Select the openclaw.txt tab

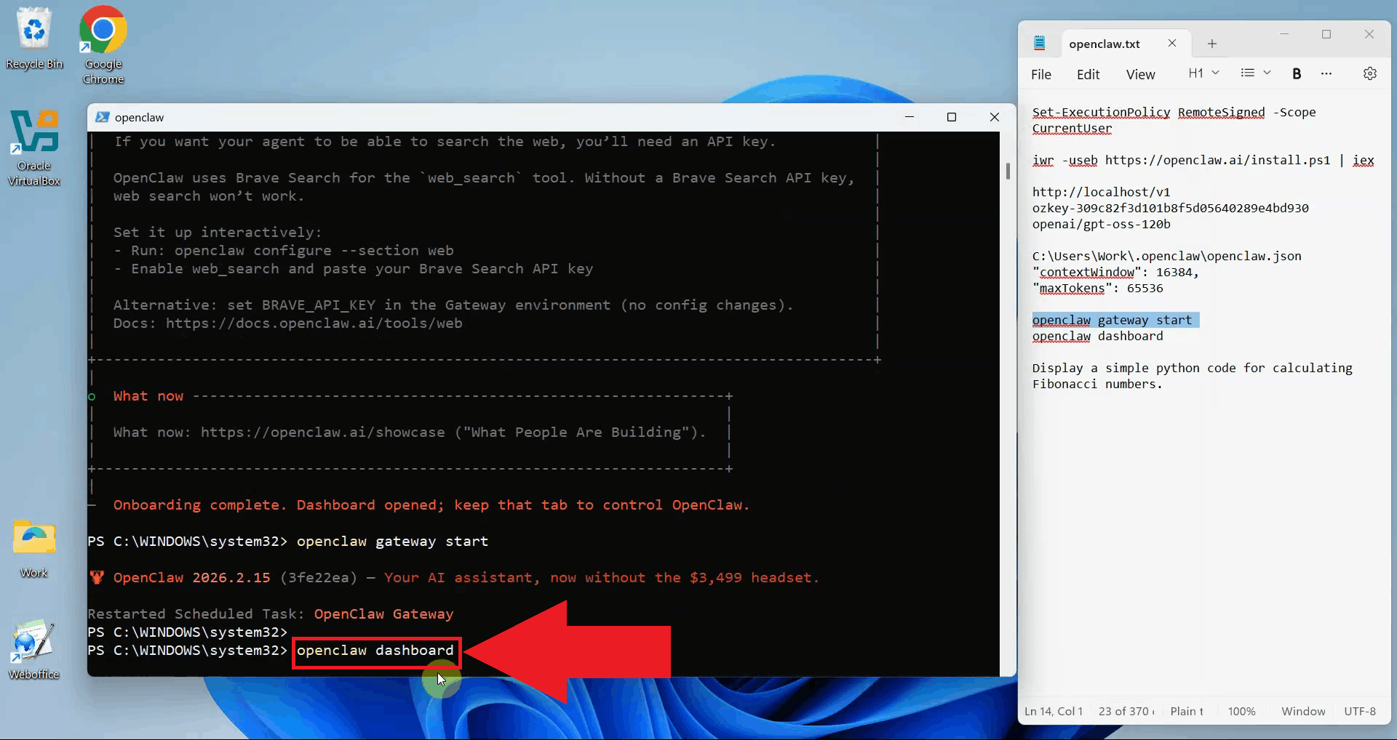(x=1104, y=44)
